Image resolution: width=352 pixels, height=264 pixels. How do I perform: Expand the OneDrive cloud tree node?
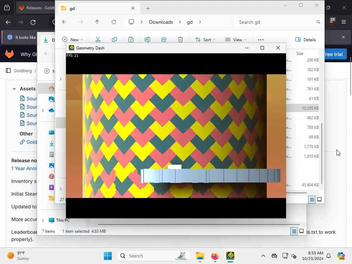[x=43, y=110]
